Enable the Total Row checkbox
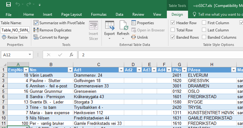The height and width of the screenshot is (128, 243). click(173, 30)
